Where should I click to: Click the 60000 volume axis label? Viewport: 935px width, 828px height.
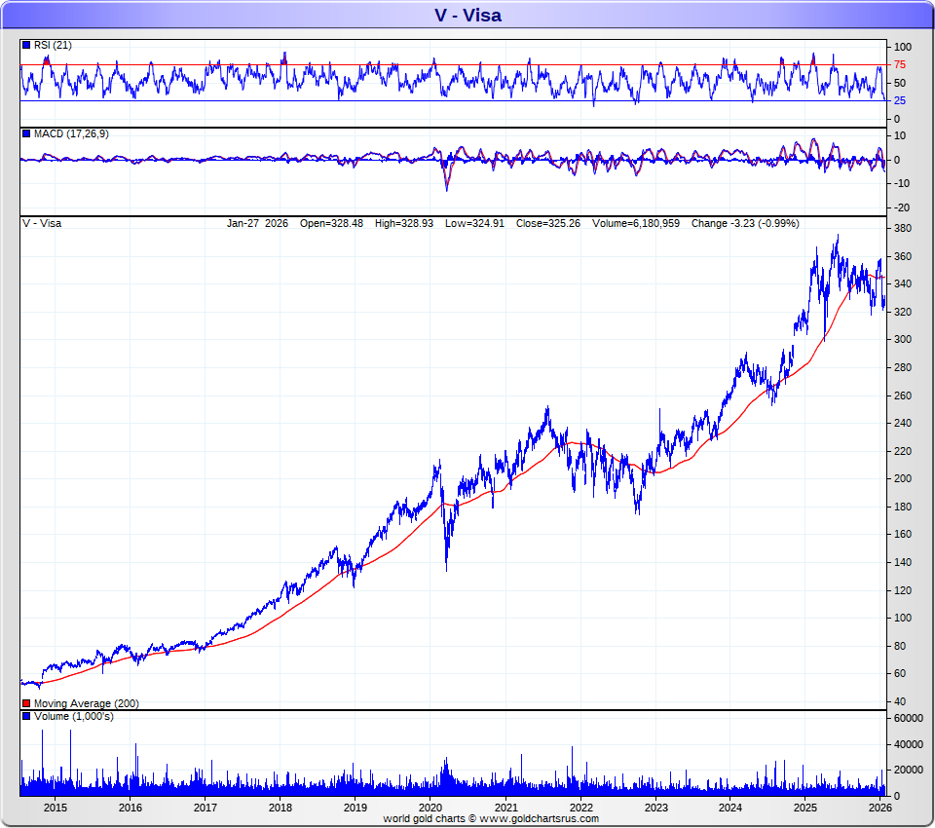908,718
